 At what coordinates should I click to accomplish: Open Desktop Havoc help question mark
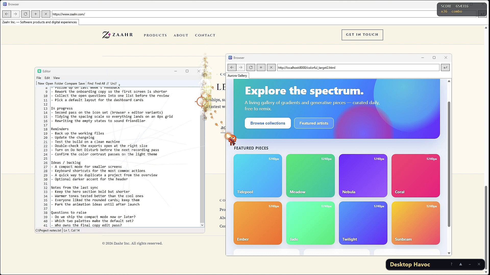[x=451, y=264]
